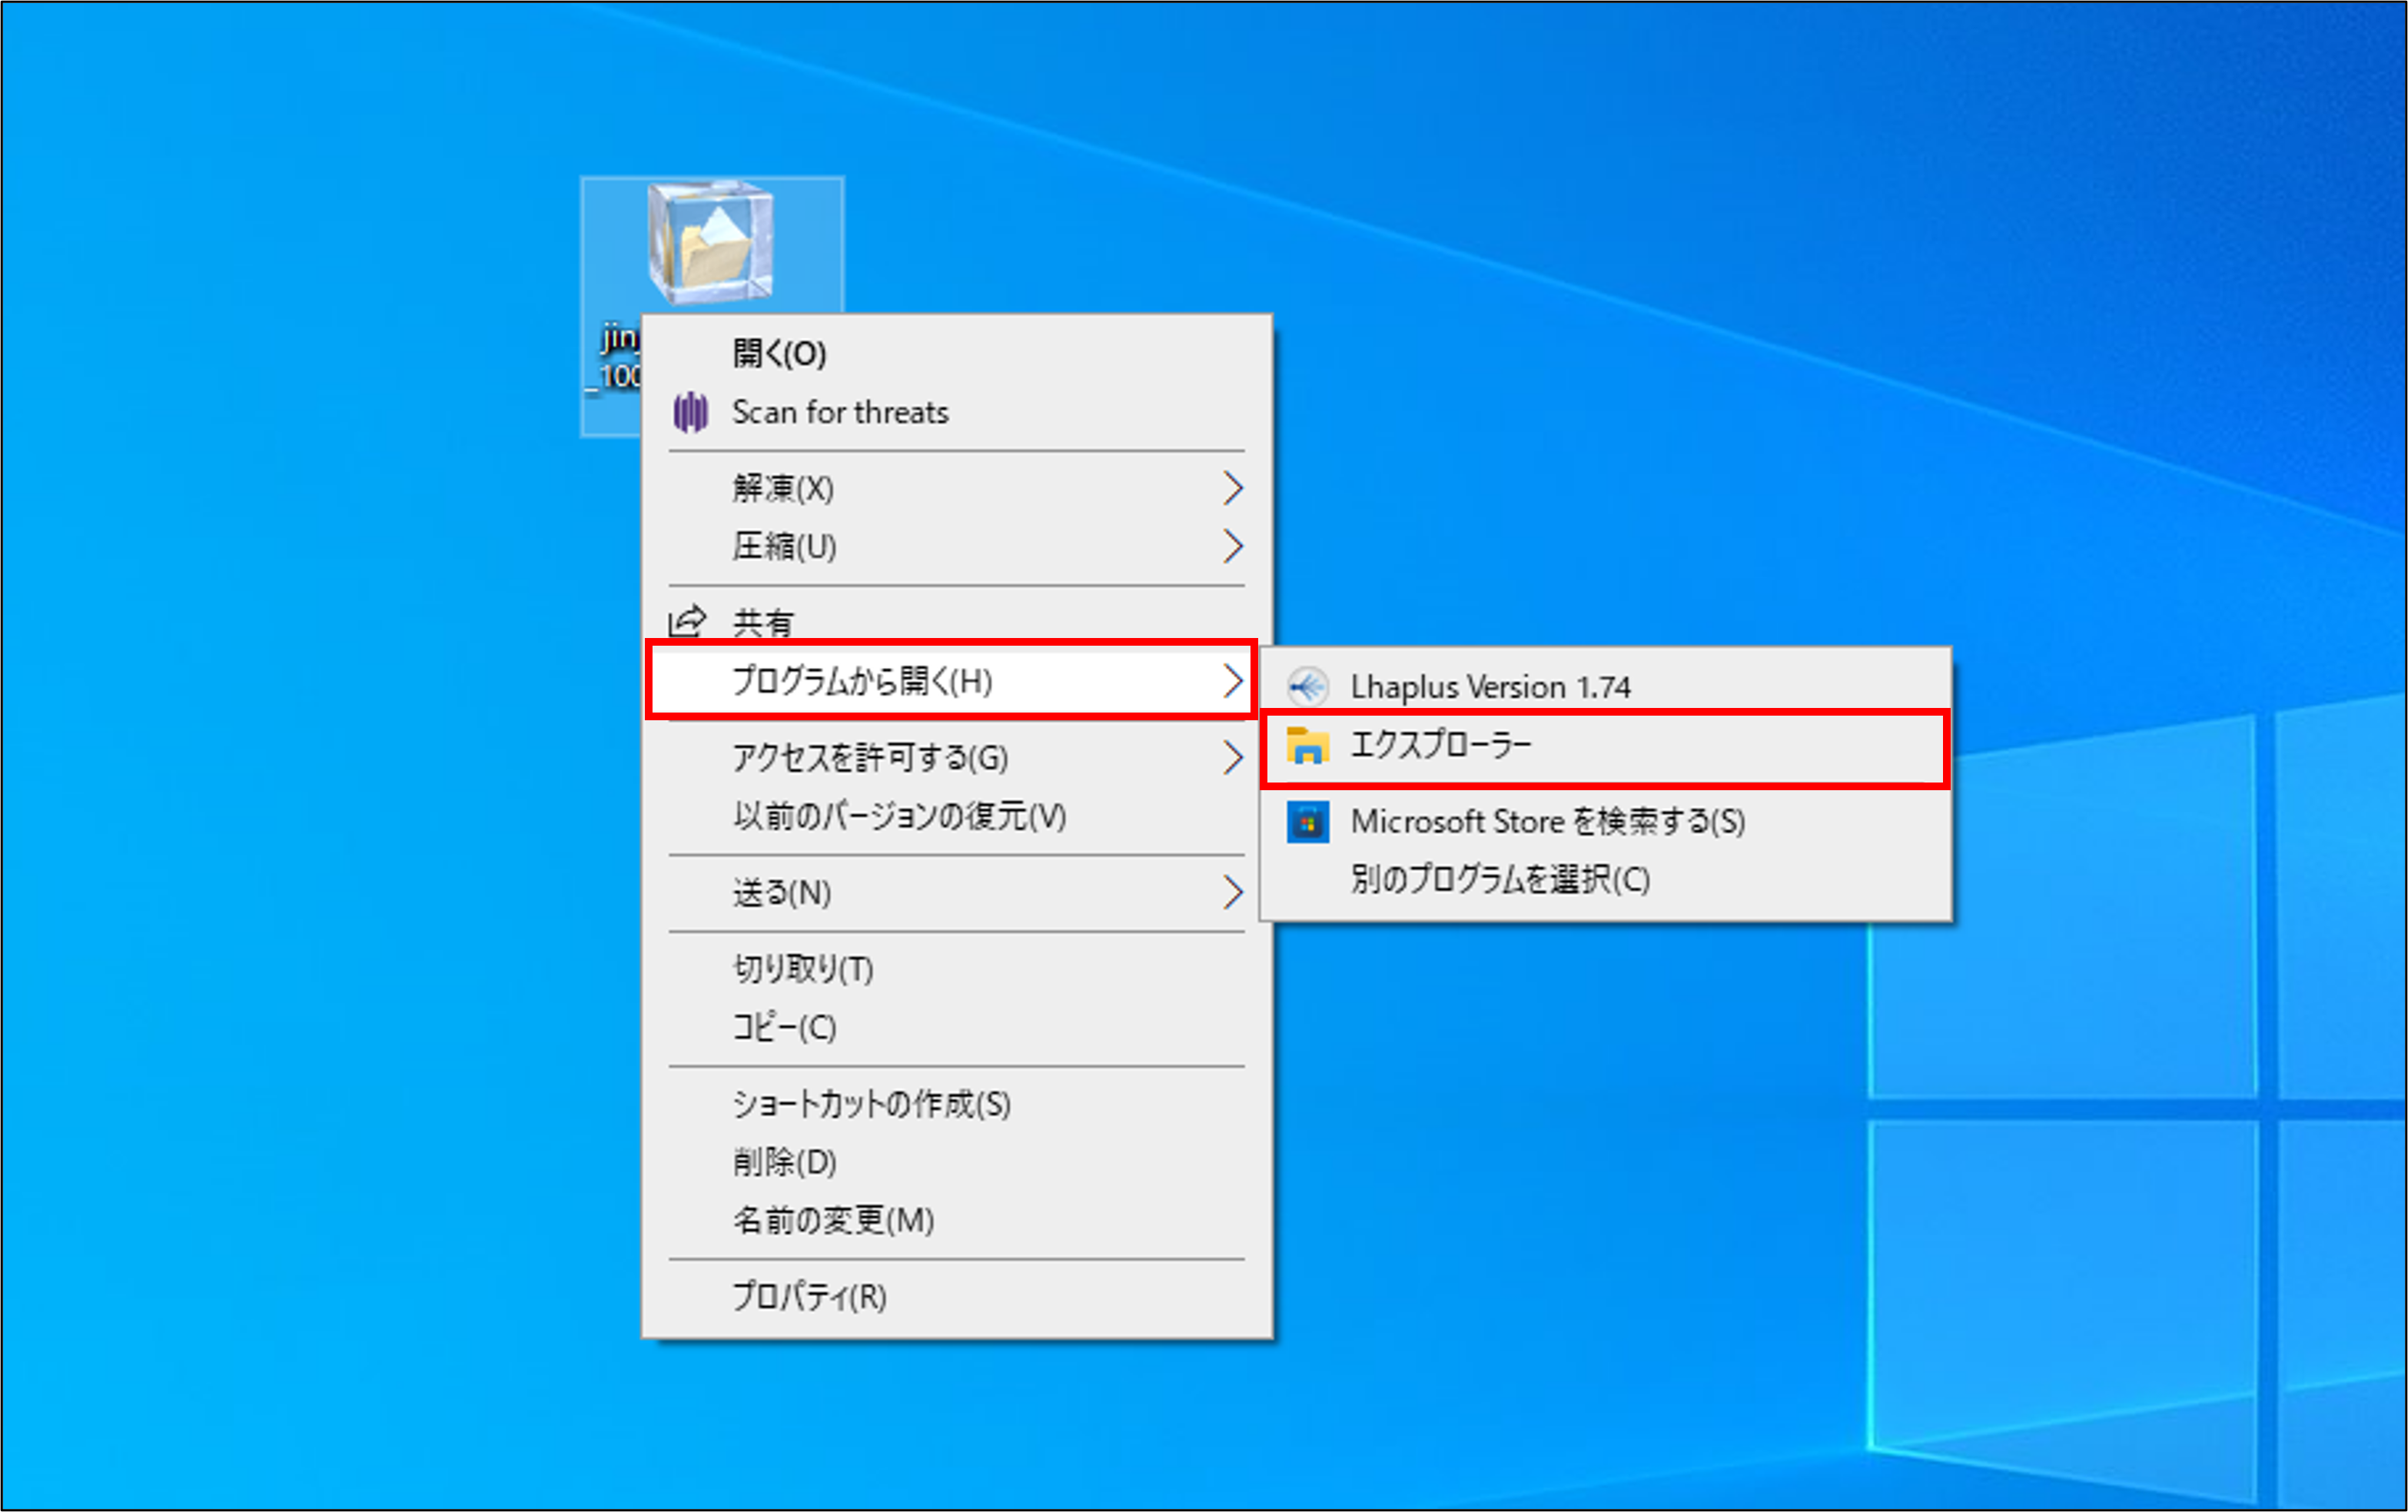
Task: Expand the 送る(N) submenu arrow
Action: [x=1233, y=892]
